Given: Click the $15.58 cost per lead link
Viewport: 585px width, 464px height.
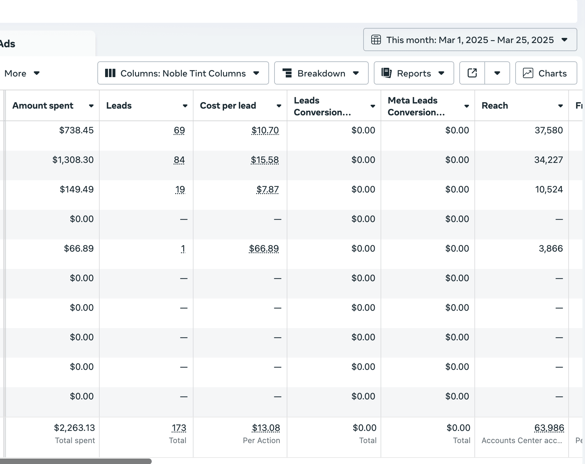Looking at the screenshot, I should click(x=265, y=160).
